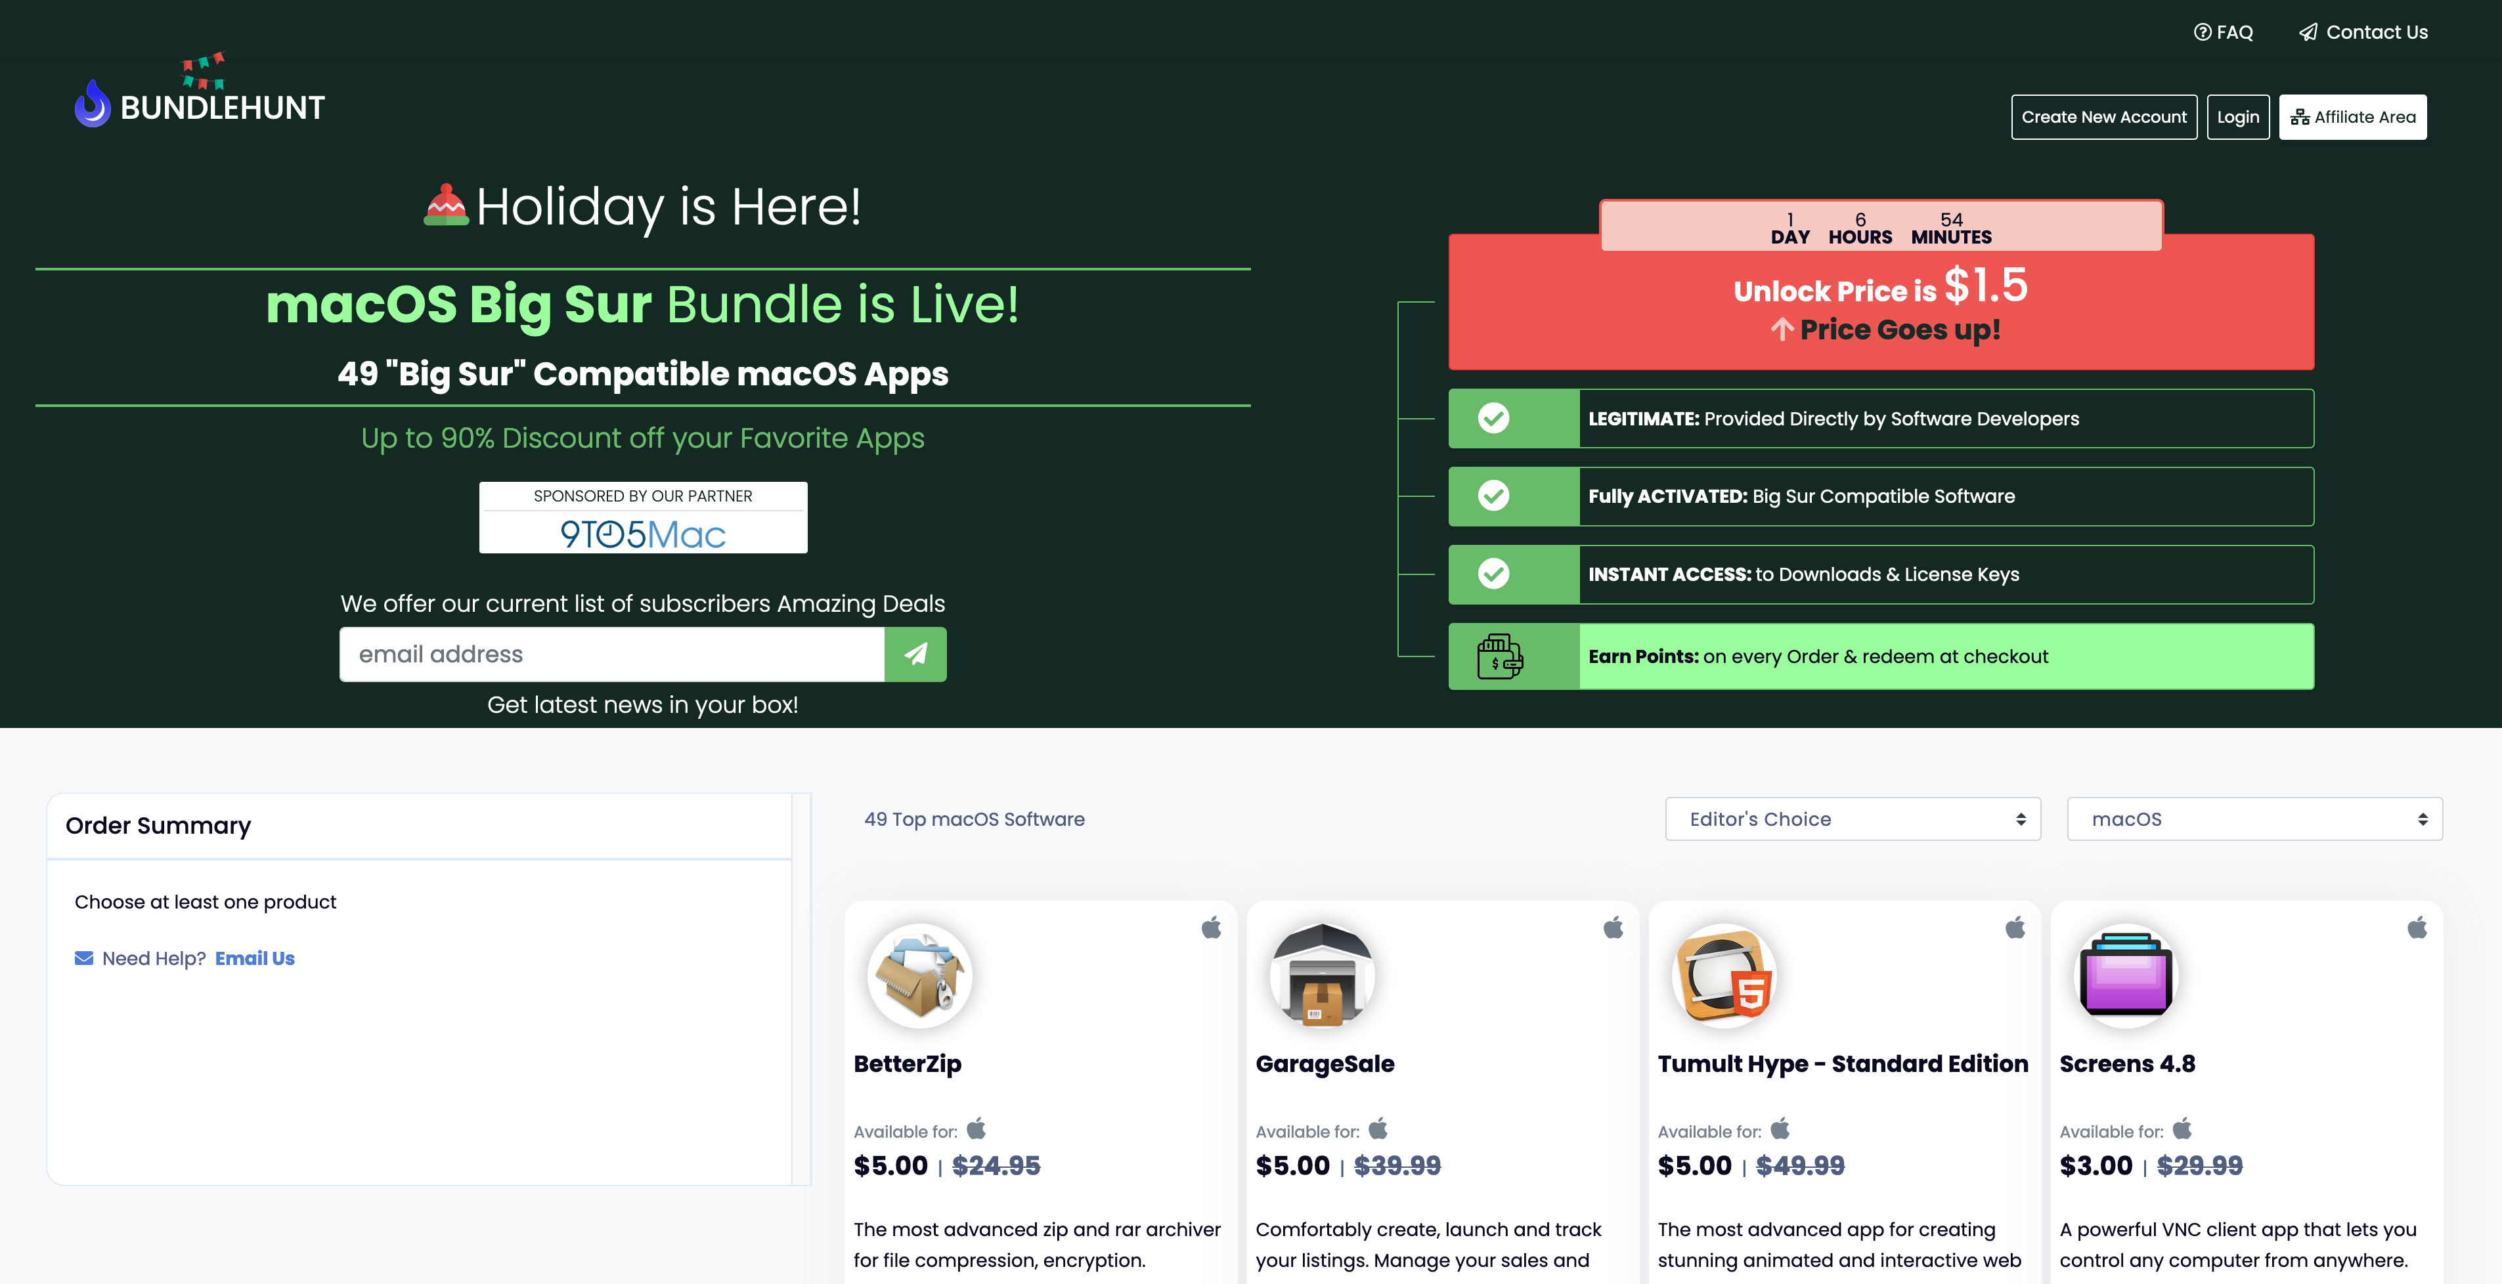Click the countdown timer box
The height and width of the screenshot is (1284, 2502).
tap(1880, 226)
